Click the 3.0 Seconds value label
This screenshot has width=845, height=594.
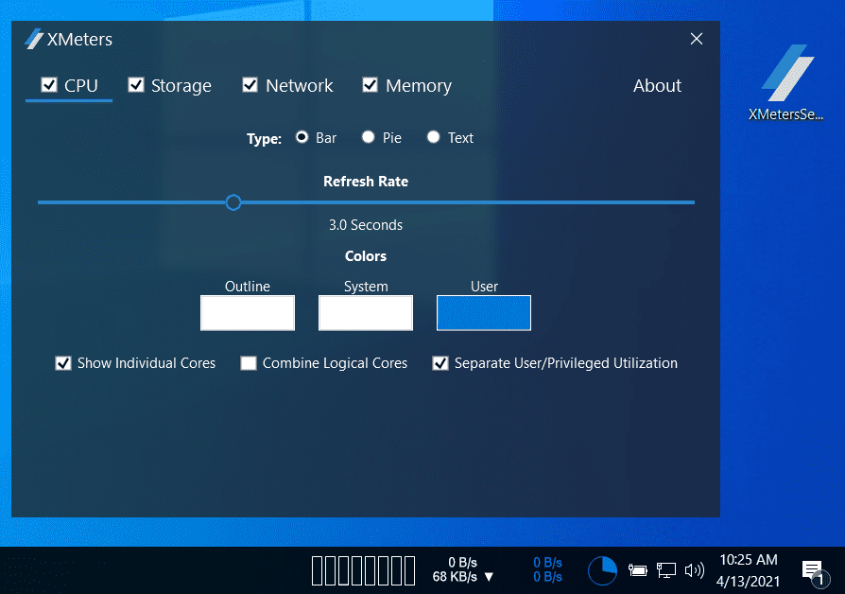366,225
